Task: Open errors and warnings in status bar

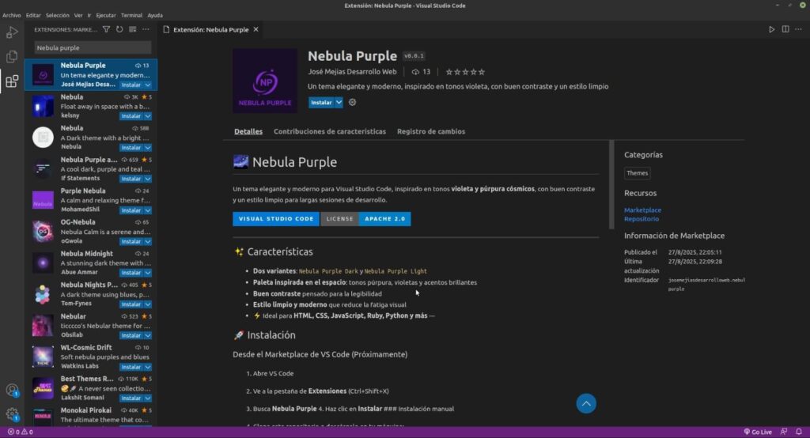Action: (x=20, y=432)
